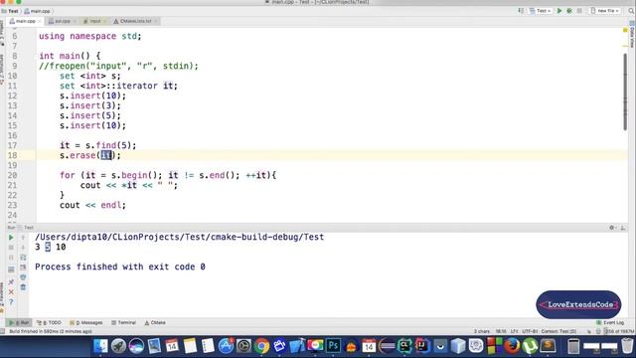The width and height of the screenshot is (636, 358).
Task: Click the down stack trace arrow
Action: pos(23,248)
